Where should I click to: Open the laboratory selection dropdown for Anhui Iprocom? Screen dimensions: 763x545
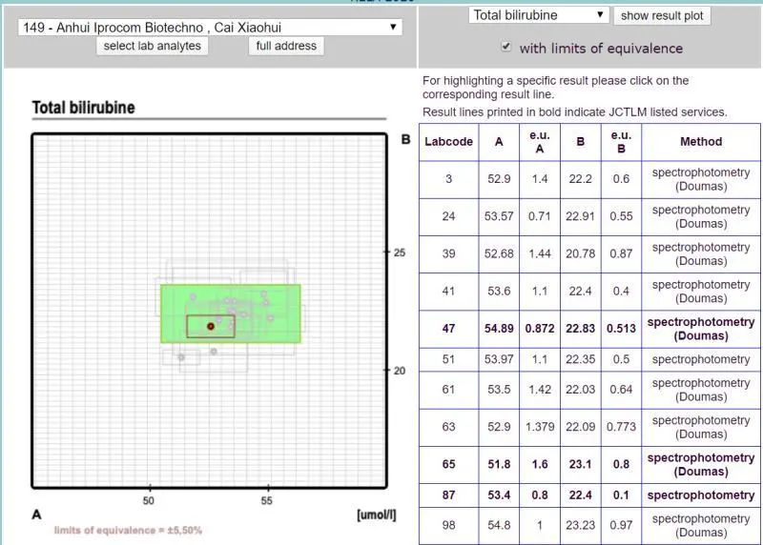click(210, 28)
